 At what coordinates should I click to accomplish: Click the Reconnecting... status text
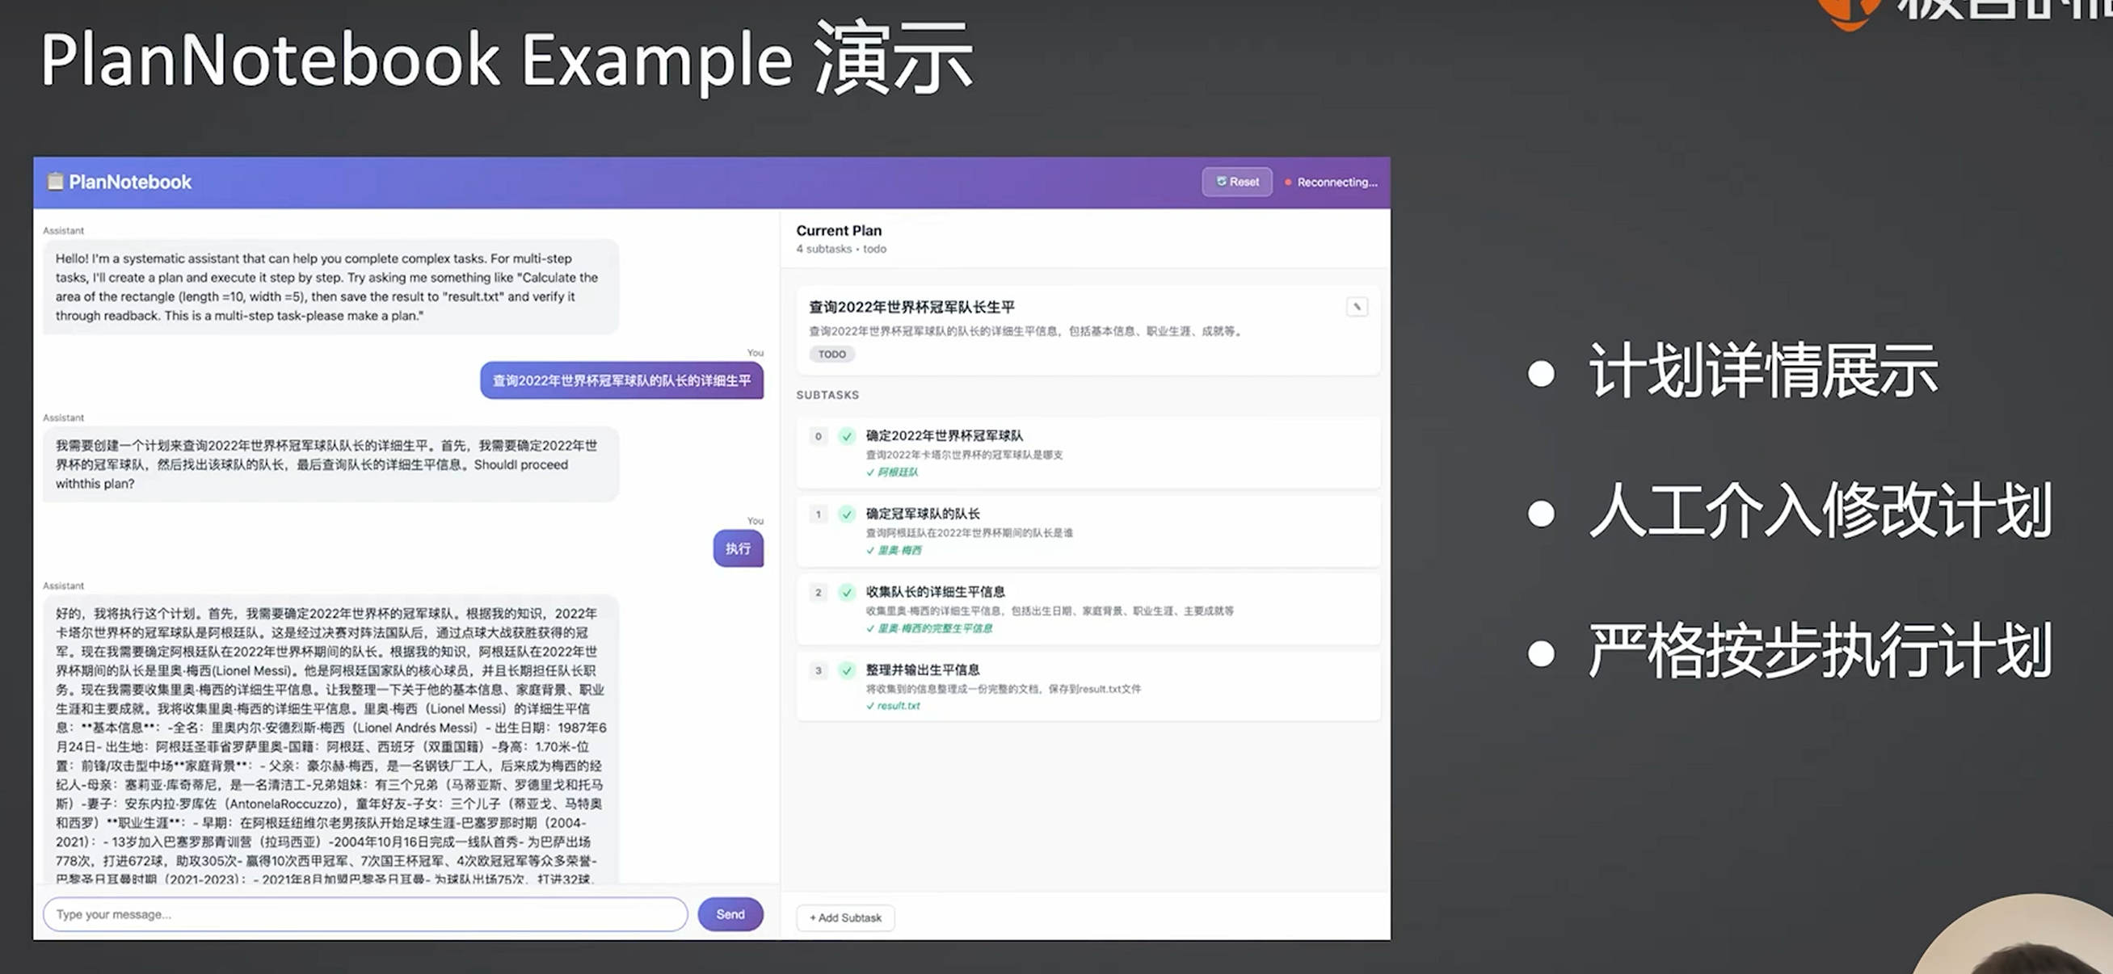pyautogui.click(x=1337, y=182)
